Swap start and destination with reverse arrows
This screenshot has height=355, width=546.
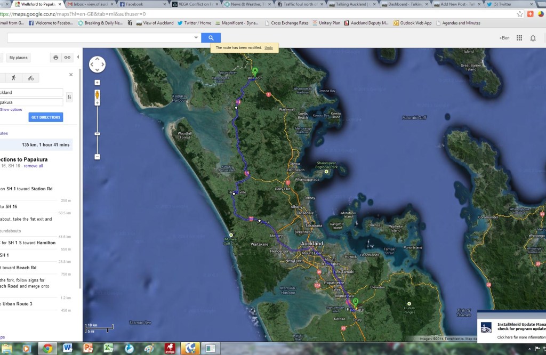(x=69, y=97)
